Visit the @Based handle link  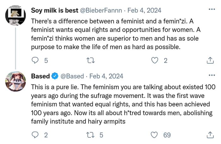point(72,76)
